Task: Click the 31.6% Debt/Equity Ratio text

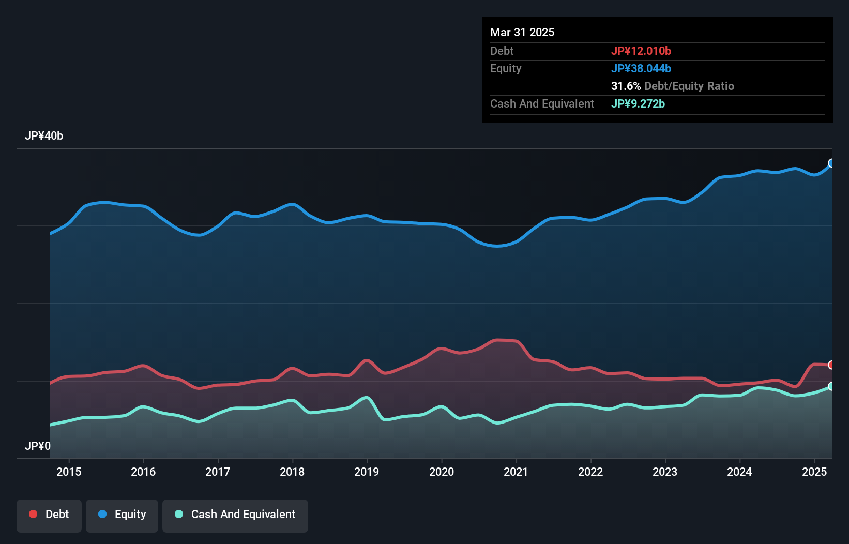Action: coord(672,86)
